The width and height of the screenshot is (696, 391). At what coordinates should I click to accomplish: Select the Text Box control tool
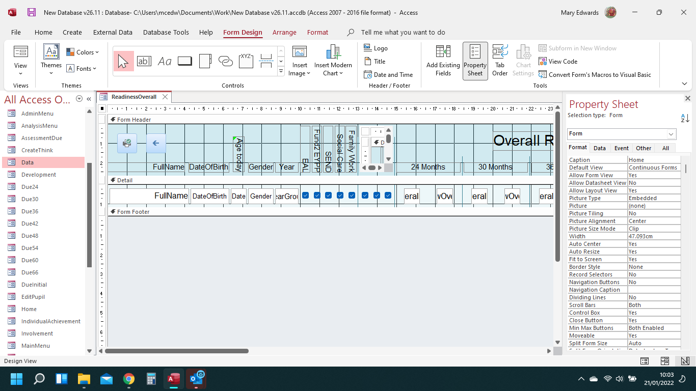coord(144,61)
